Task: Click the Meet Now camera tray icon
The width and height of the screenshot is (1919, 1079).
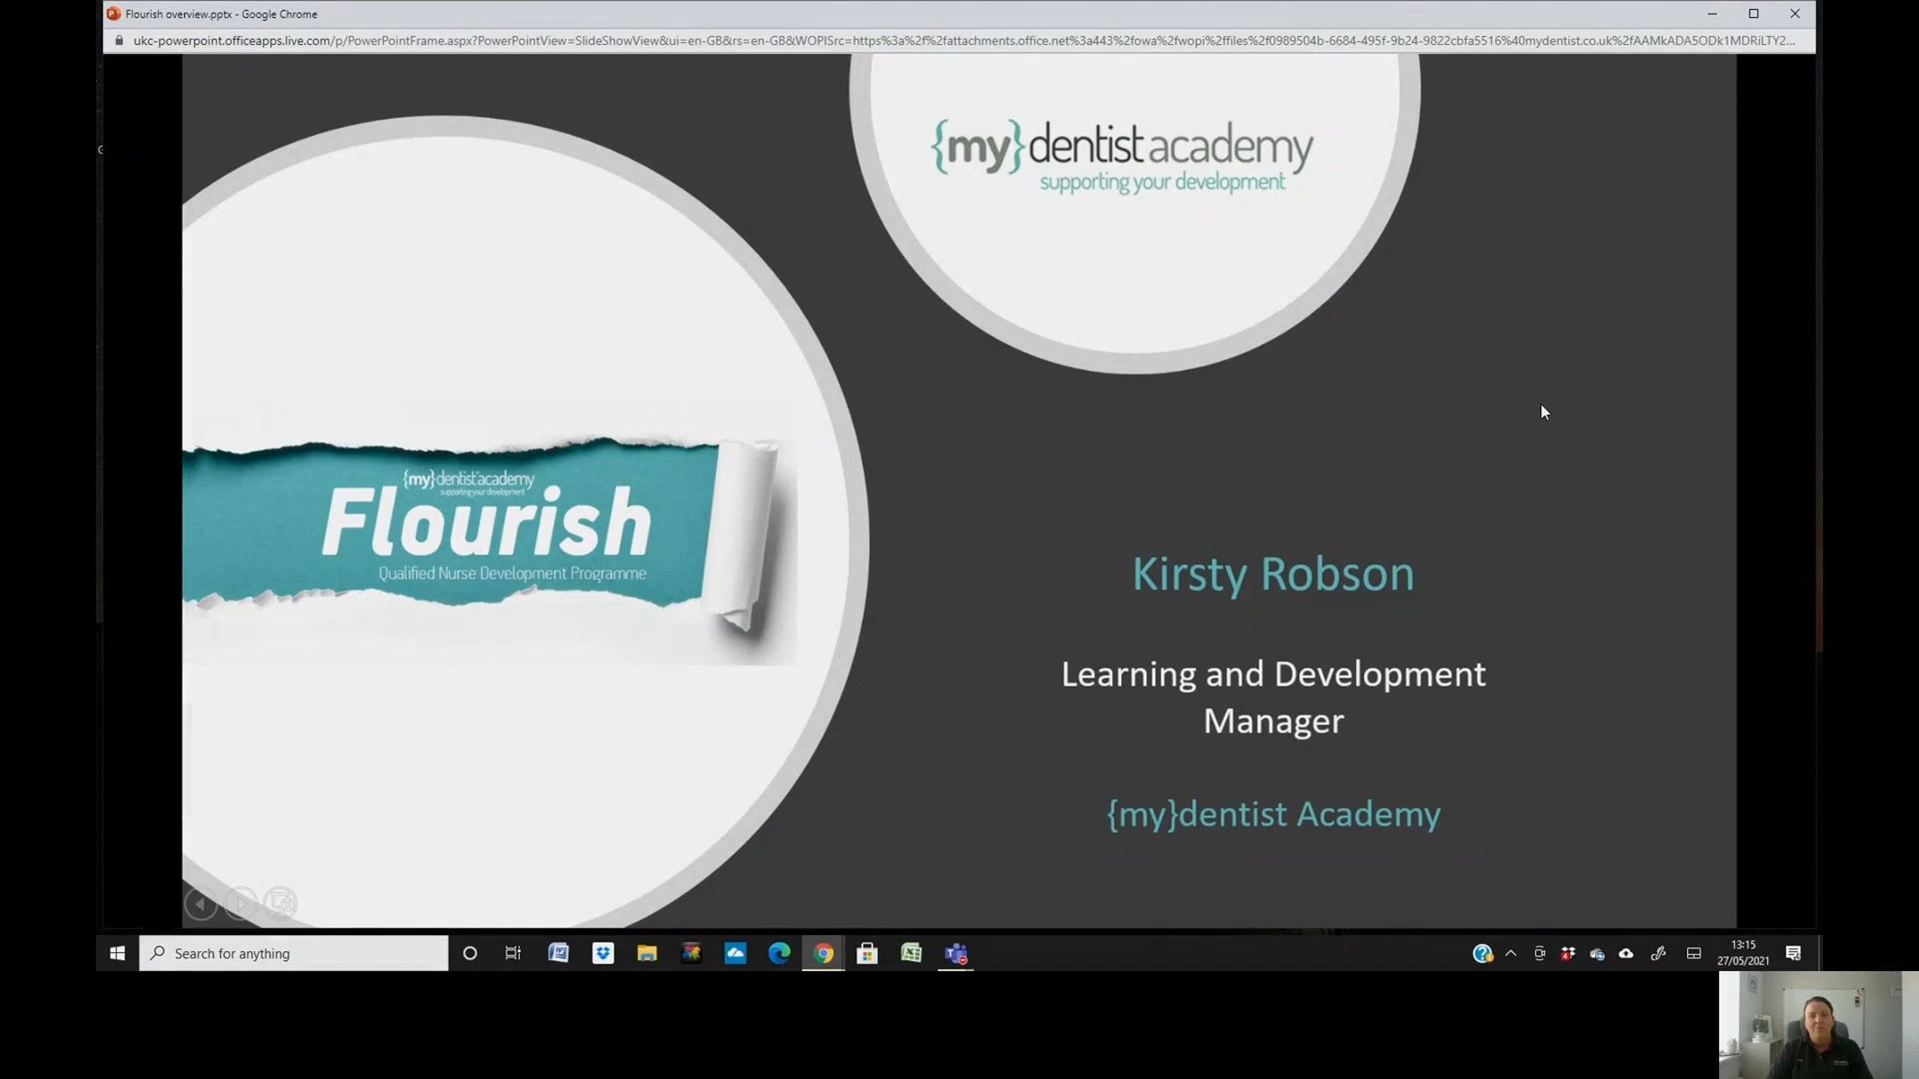Action: (x=1539, y=953)
